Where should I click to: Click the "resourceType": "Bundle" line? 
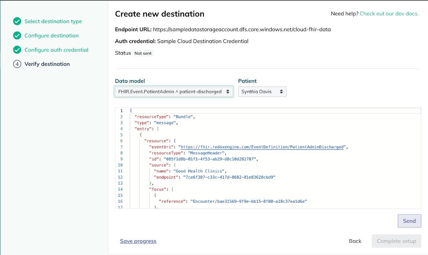click(x=165, y=117)
